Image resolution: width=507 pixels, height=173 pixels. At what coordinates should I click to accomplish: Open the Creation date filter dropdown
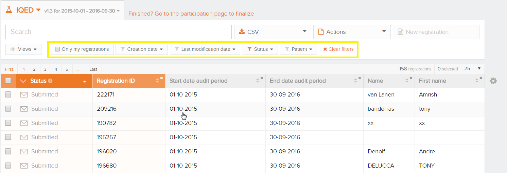(x=142, y=49)
